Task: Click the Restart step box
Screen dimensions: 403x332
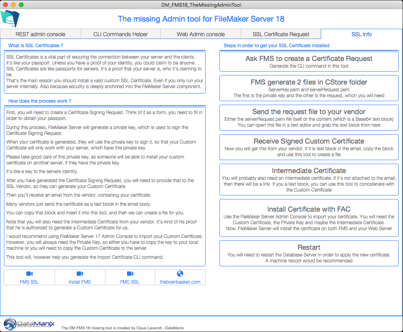Action: pos(309,253)
